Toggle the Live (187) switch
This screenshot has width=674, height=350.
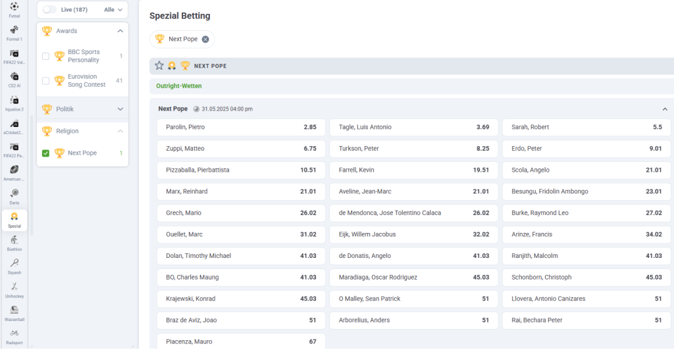coord(49,9)
